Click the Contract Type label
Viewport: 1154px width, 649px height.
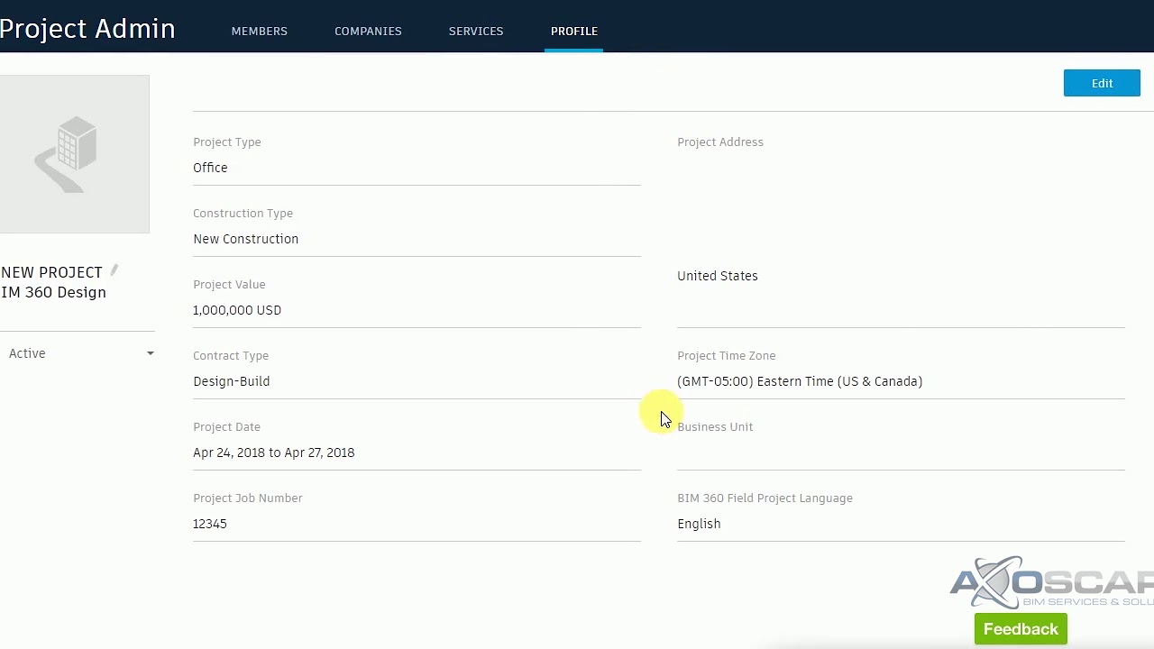[230, 356]
